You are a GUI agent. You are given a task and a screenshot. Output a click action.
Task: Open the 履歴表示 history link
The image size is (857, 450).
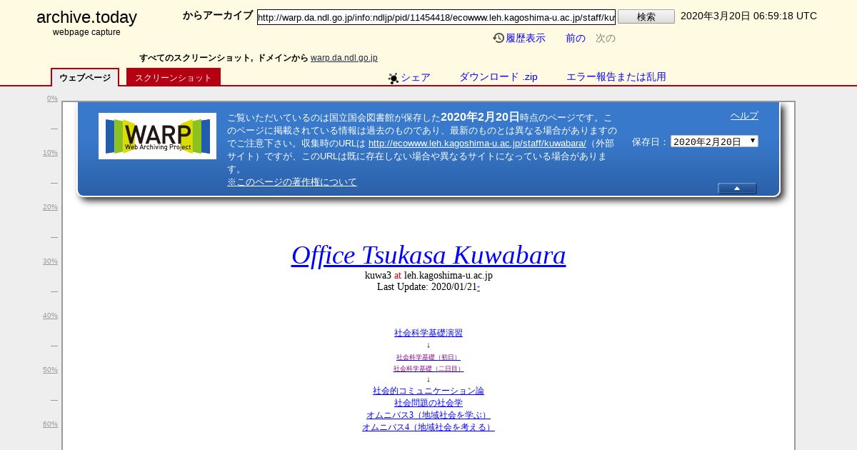526,39
